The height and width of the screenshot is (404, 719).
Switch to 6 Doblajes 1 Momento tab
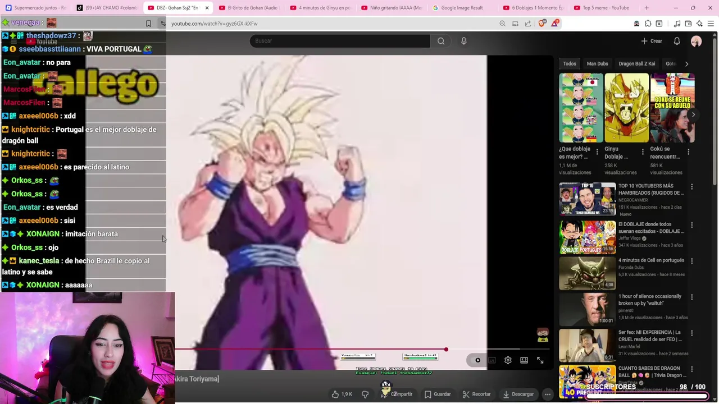point(534,8)
